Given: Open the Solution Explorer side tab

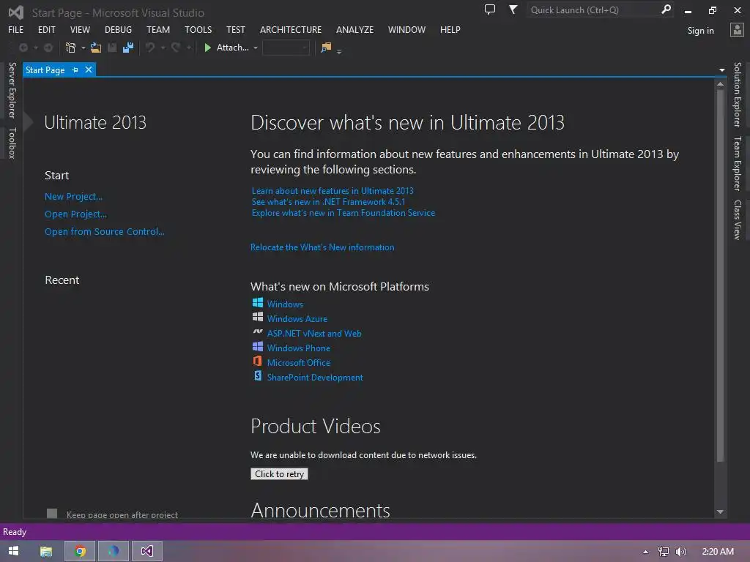Looking at the screenshot, I should point(738,94).
